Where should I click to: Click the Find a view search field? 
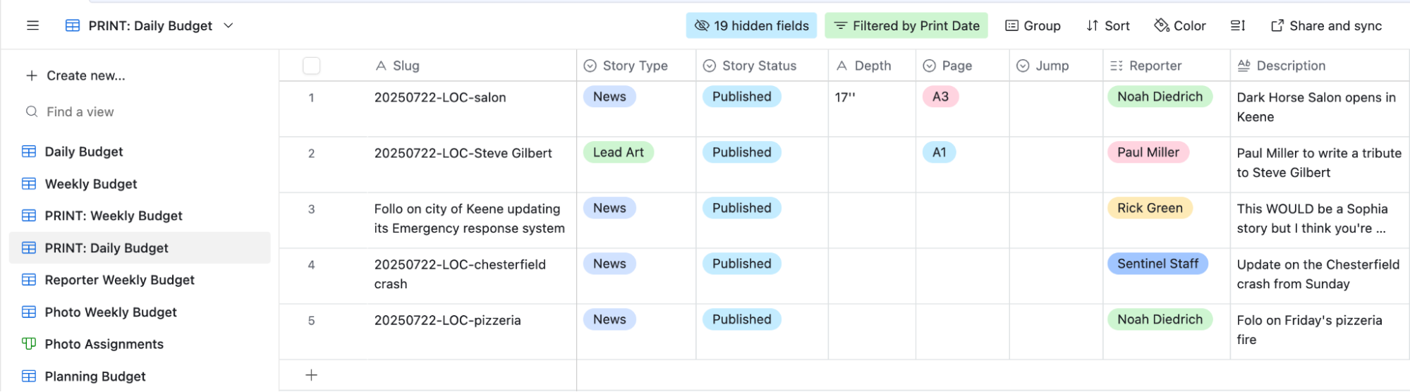pos(141,111)
